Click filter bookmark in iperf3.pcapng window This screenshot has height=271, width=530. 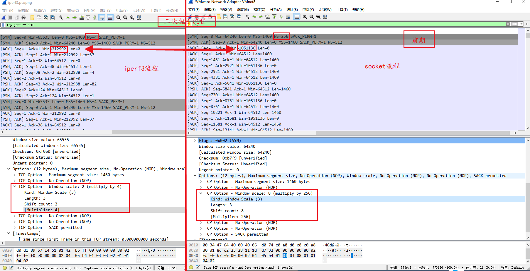coord(3,25)
